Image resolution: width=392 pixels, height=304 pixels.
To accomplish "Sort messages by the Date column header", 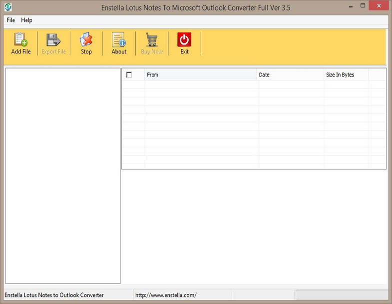I will coord(290,74).
